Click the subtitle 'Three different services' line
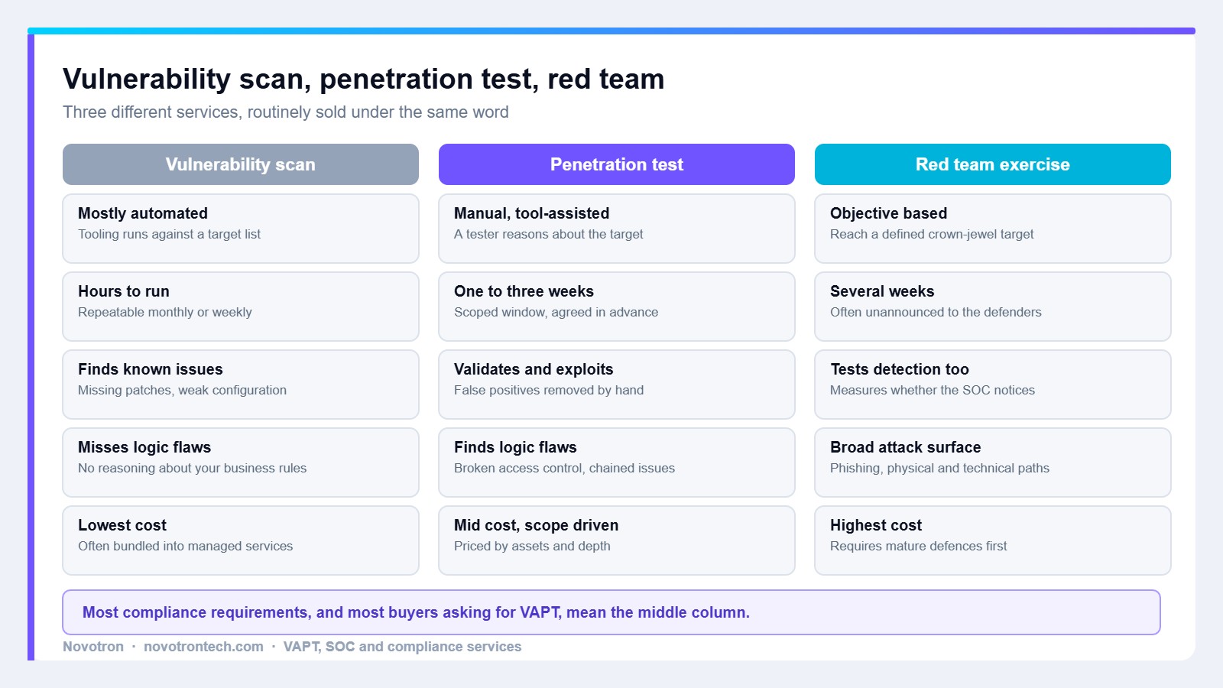Viewport: 1223px width, 688px height. click(286, 112)
